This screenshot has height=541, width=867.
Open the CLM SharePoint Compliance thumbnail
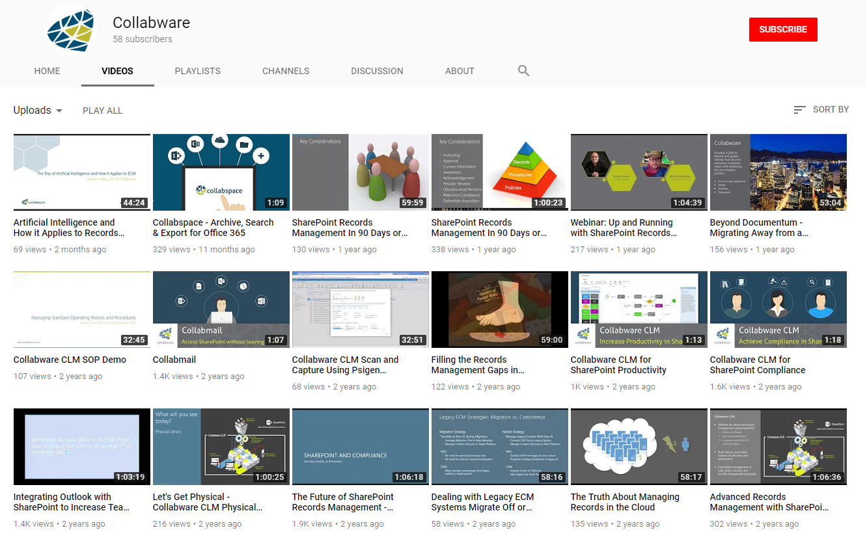(778, 310)
